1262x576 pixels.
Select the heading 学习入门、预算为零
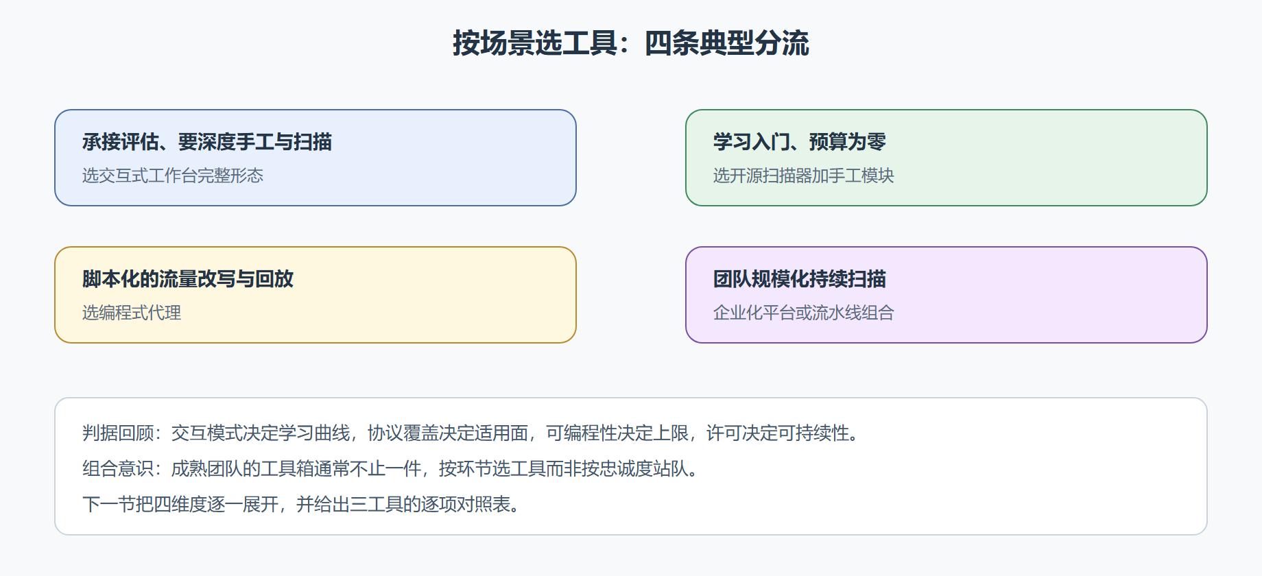coord(800,142)
